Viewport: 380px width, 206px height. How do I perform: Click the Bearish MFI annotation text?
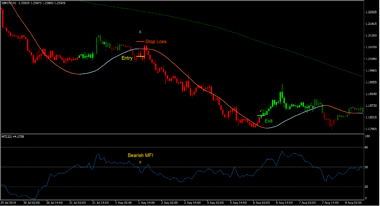(x=140, y=155)
